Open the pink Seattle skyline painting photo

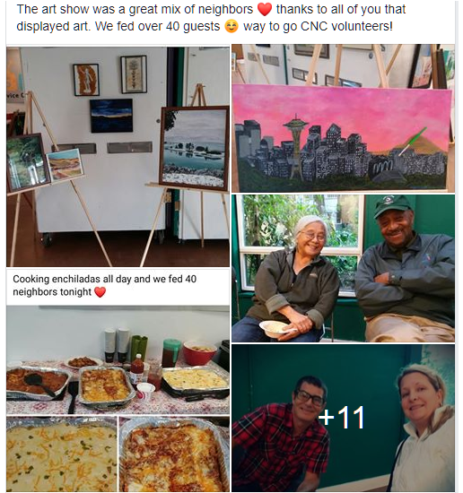(343, 118)
